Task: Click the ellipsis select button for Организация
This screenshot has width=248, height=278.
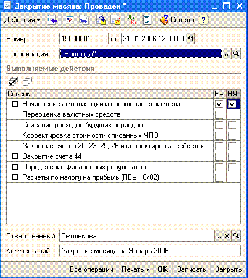Action: pyautogui.click(x=227, y=54)
